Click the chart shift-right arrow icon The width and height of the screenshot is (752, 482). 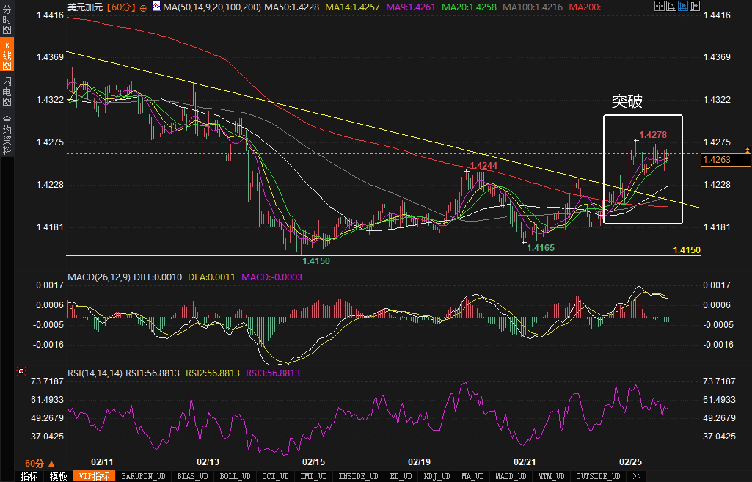[694, 6]
